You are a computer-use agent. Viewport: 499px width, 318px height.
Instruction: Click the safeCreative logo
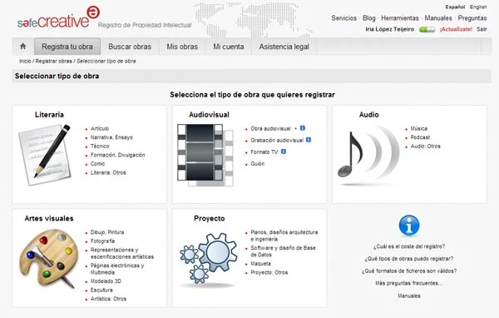[x=58, y=17]
